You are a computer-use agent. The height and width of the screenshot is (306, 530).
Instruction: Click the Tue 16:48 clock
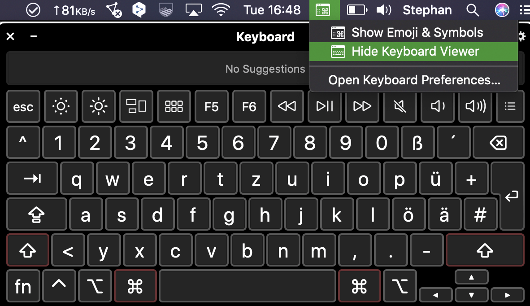272,10
